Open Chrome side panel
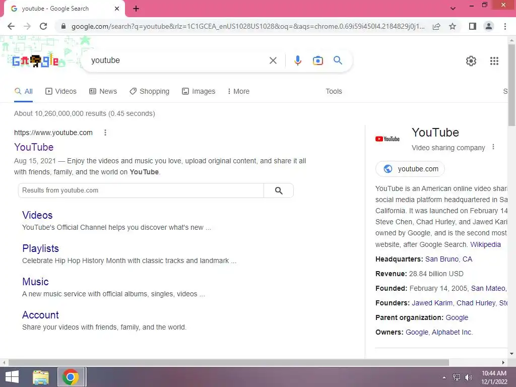Image resolution: width=516 pixels, height=387 pixels. click(473, 26)
